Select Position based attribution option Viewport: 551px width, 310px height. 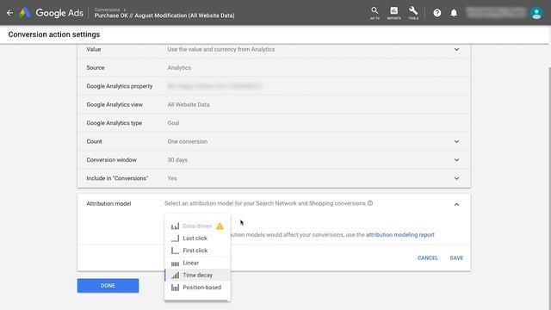pyautogui.click(x=197, y=288)
